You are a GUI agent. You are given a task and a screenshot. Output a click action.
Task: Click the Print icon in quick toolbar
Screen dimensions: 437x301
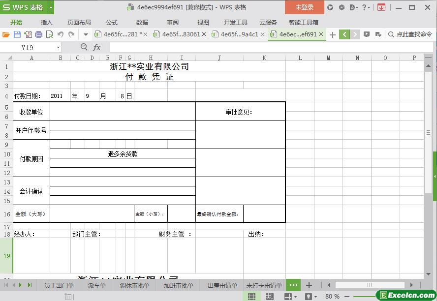[x=38, y=34]
